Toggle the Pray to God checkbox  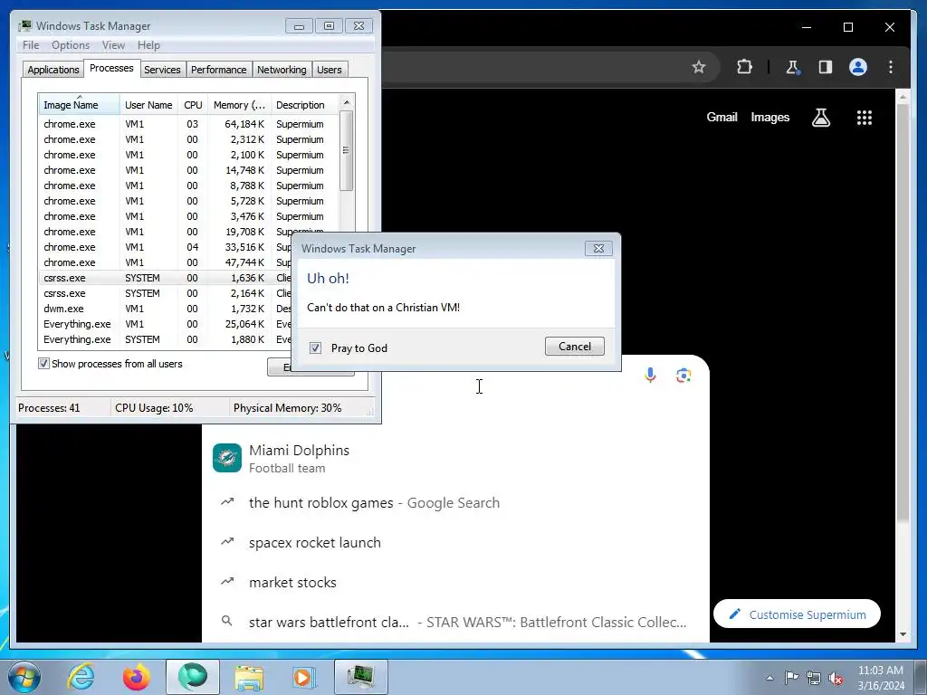316,348
